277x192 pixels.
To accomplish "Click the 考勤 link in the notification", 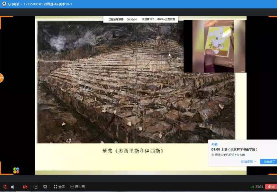I will (214, 144).
